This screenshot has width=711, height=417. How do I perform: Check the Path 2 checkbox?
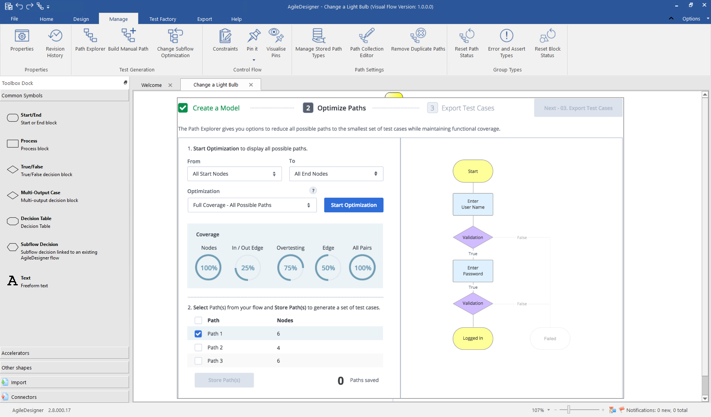point(198,347)
